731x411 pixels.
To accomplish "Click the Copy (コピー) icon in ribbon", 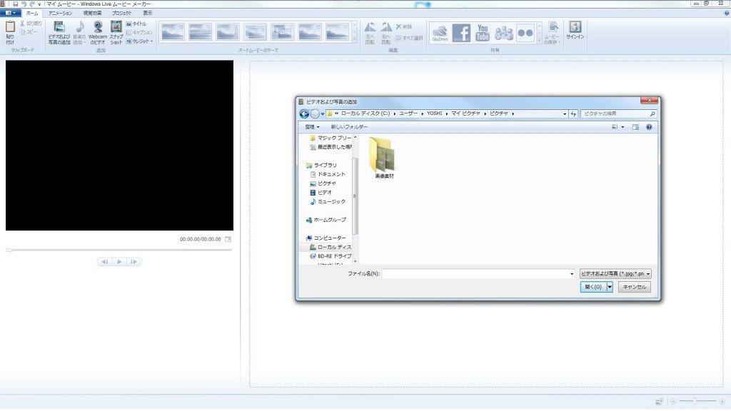I will click(22, 31).
